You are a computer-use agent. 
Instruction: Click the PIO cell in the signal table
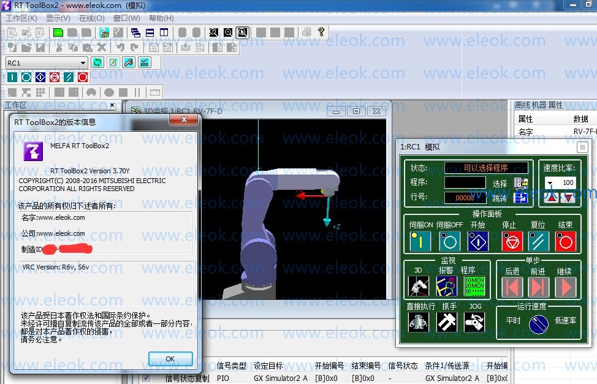[x=223, y=378]
